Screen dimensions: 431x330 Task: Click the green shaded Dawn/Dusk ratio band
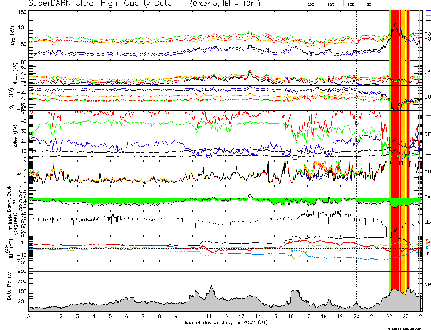[x=141, y=201]
